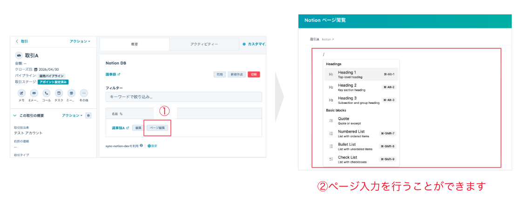Click the H2 icon for Heading 2
Screen dimensions: 521x201
point(331,87)
